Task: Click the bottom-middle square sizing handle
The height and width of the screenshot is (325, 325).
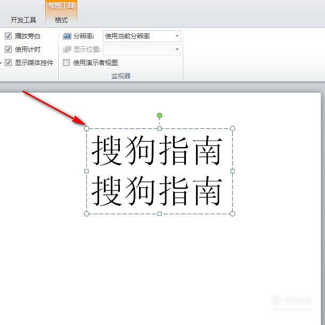Action: [160, 214]
